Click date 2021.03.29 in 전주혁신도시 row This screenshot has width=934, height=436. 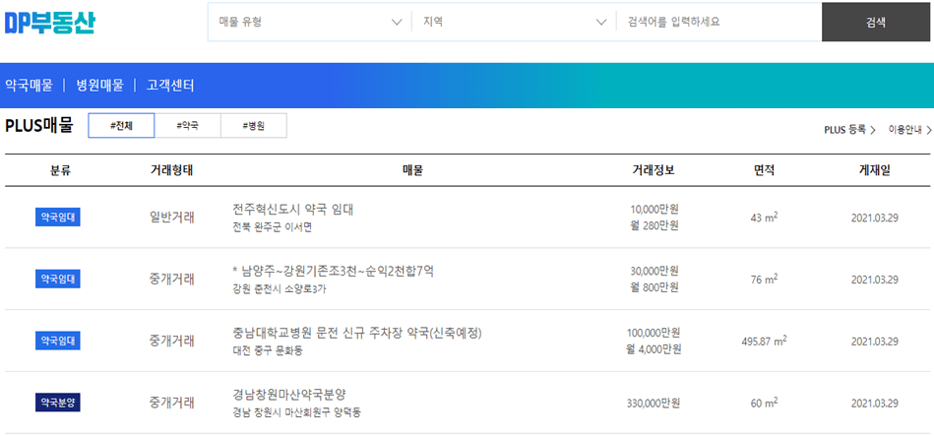tap(874, 218)
